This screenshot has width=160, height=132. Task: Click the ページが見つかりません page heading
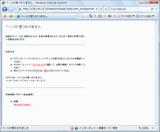[x=23, y=27]
